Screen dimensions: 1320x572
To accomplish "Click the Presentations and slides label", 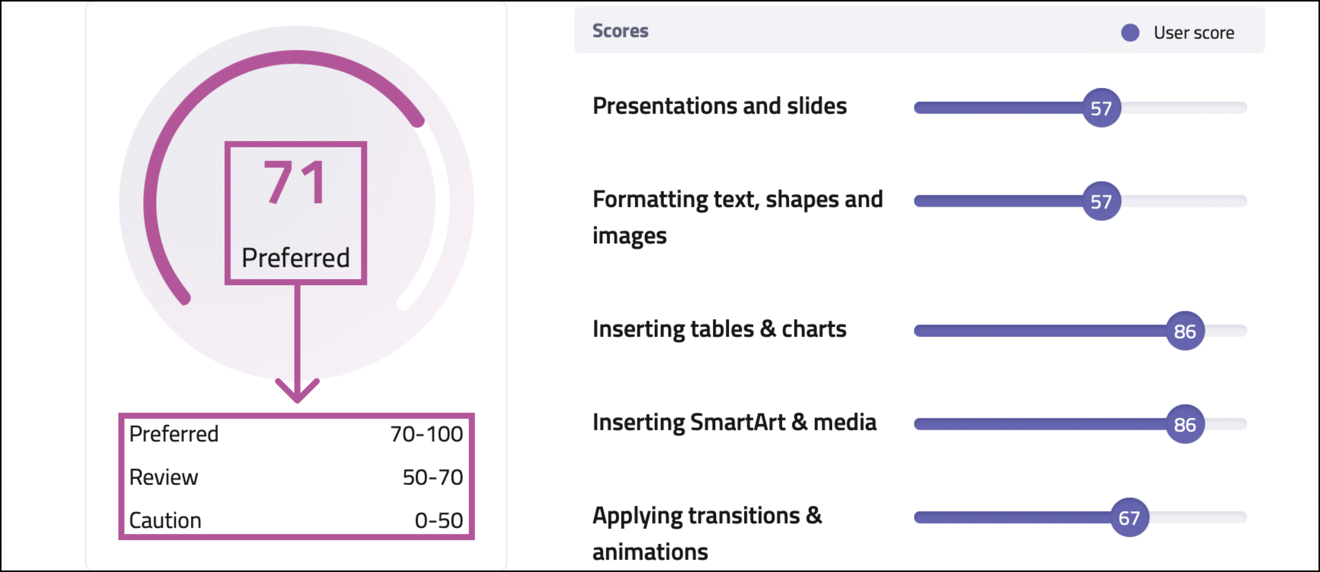I will 719,106.
